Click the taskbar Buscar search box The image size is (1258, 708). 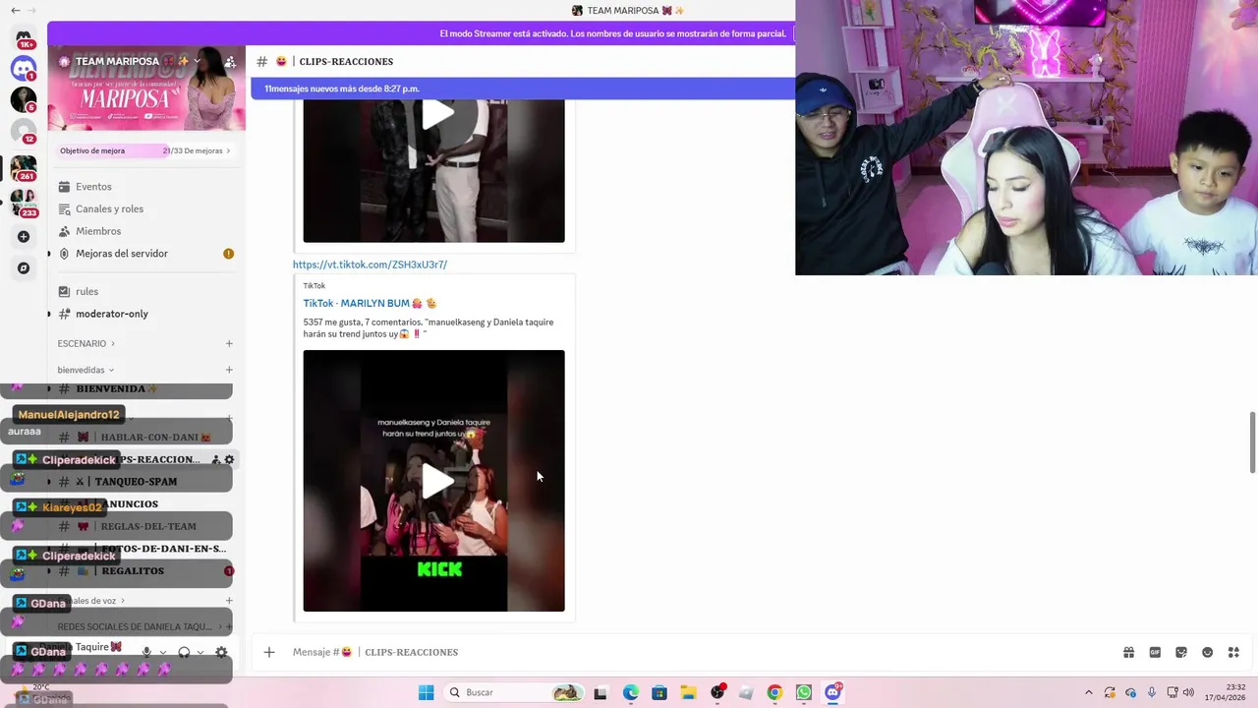tap(514, 692)
